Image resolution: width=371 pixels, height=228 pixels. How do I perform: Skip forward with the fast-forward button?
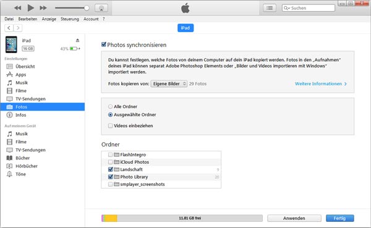(x=43, y=8)
